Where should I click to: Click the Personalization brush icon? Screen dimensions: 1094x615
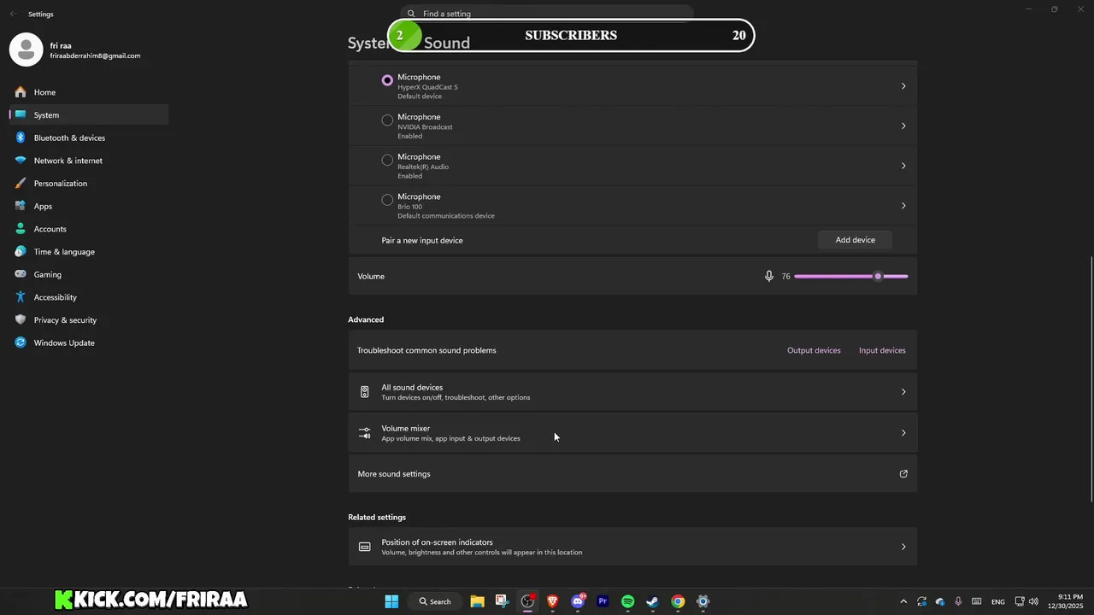[x=21, y=183]
